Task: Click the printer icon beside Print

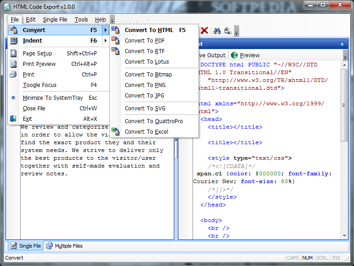Action: 13,74
